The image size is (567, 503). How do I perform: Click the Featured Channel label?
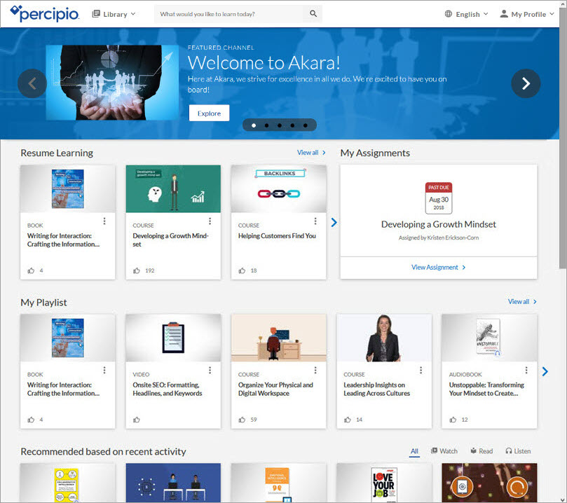tap(221, 48)
